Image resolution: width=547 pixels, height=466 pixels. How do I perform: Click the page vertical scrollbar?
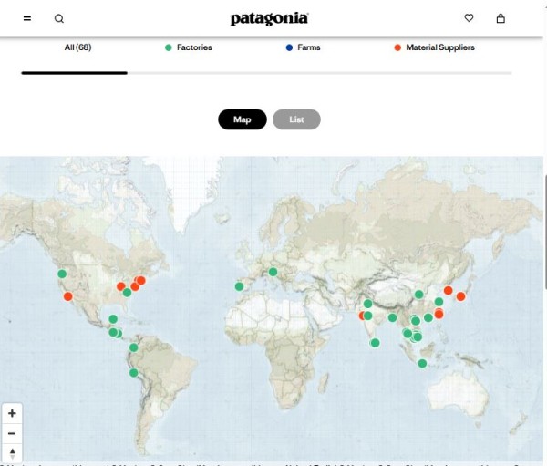545,233
